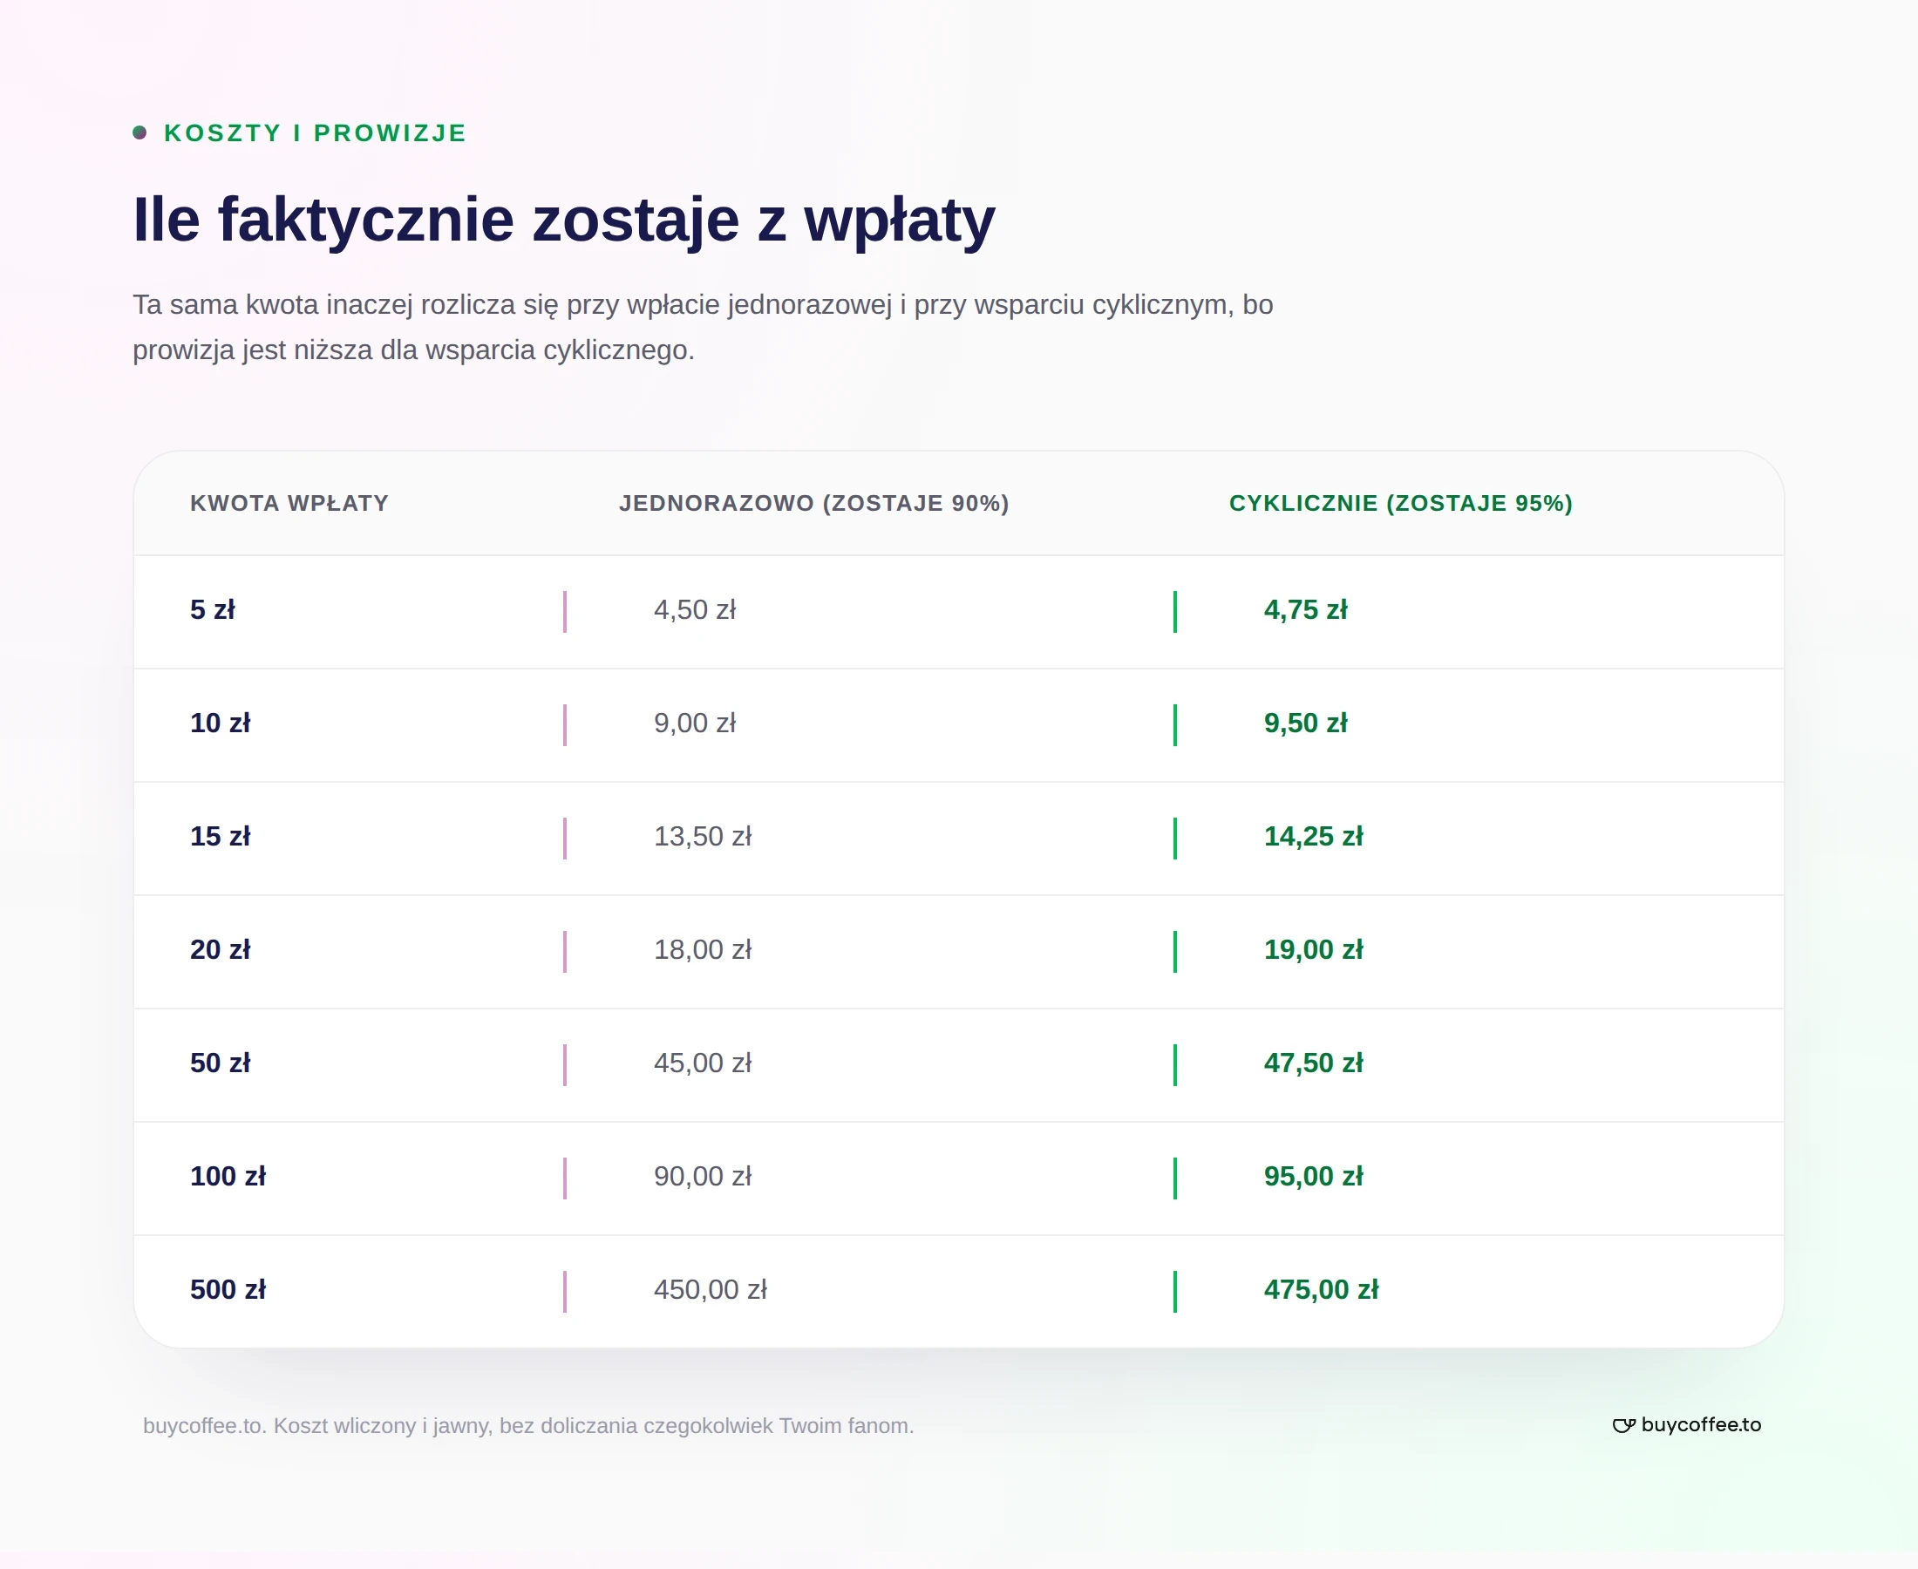Click the '50 zł' amount cell
Viewport: 1918px width, 1569px height.
click(x=221, y=1063)
